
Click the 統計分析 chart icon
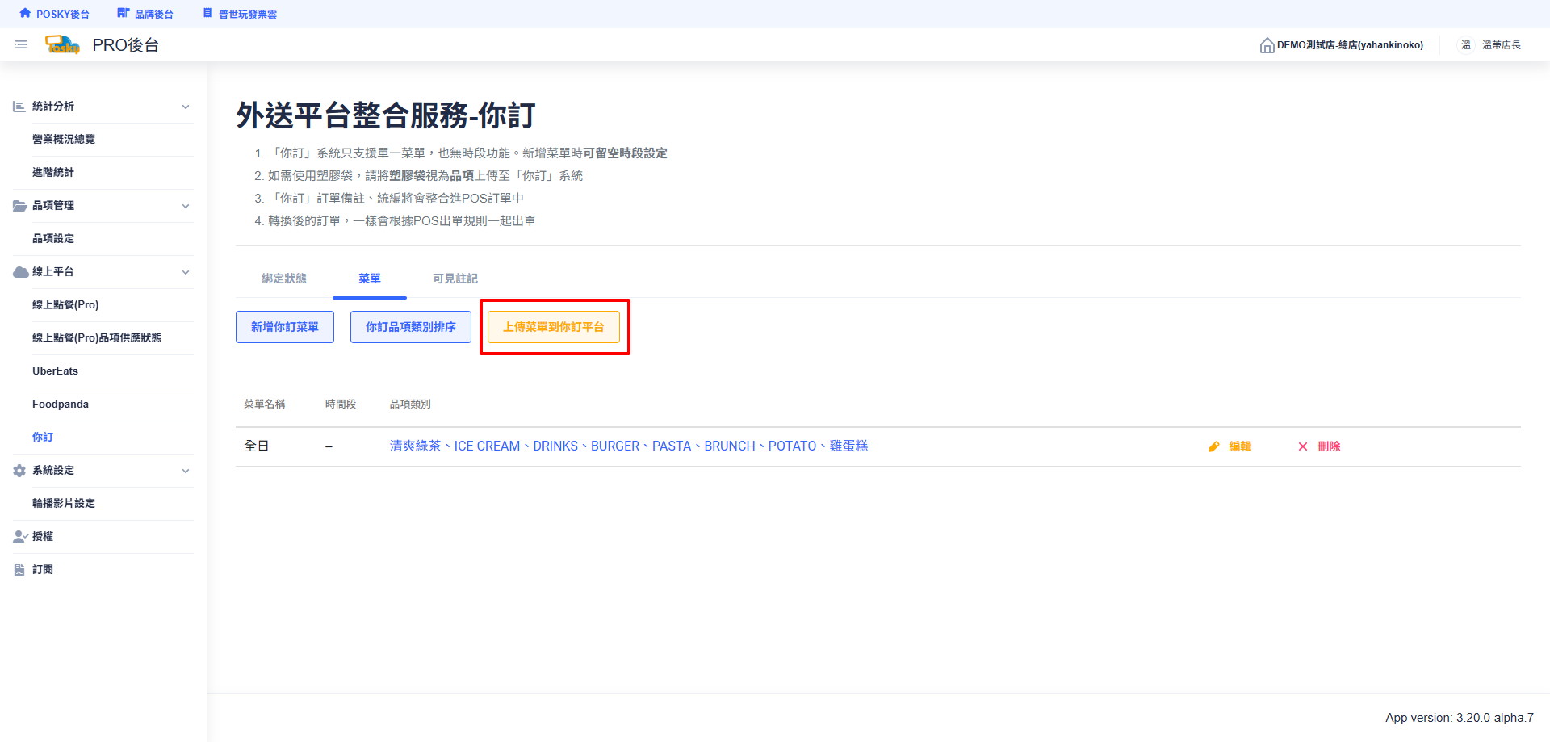click(19, 106)
